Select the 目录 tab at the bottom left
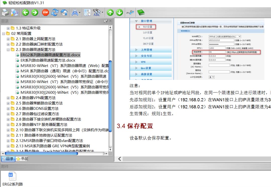This screenshot has height=187, width=271. click(8, 159)
